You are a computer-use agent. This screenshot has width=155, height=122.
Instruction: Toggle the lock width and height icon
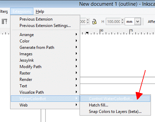pyautogui.click(x=94, y=22)
